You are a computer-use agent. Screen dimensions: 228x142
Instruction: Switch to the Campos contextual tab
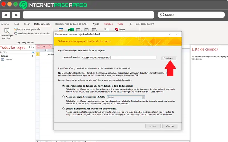[108, 24]
